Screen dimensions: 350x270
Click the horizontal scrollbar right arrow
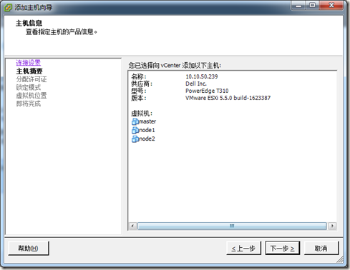[x=332, y=226]
